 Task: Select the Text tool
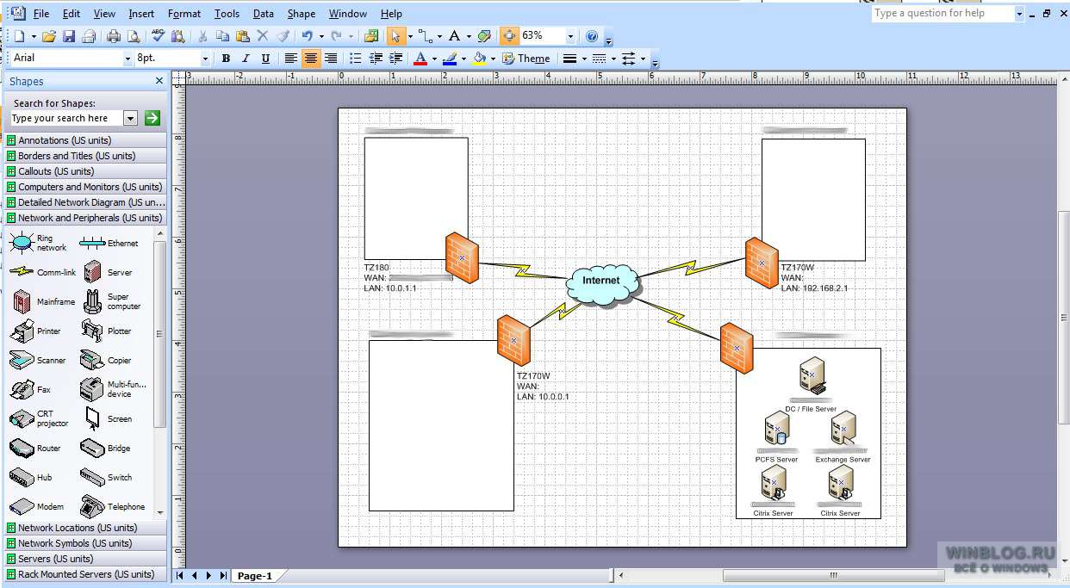click(455, 36)
